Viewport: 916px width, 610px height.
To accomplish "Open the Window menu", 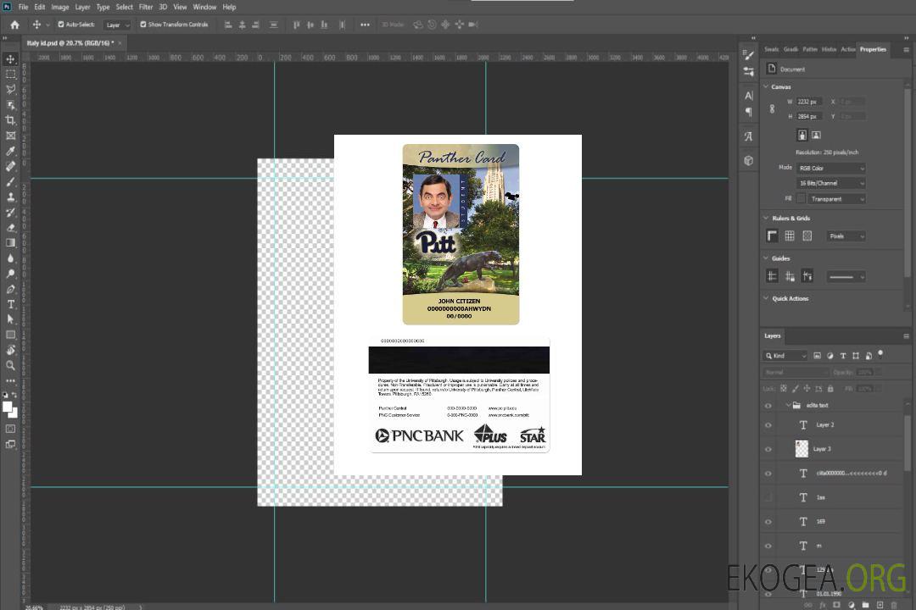I will 204,7.
